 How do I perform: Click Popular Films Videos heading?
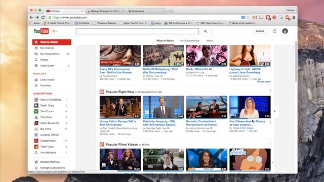pos(121,145)
